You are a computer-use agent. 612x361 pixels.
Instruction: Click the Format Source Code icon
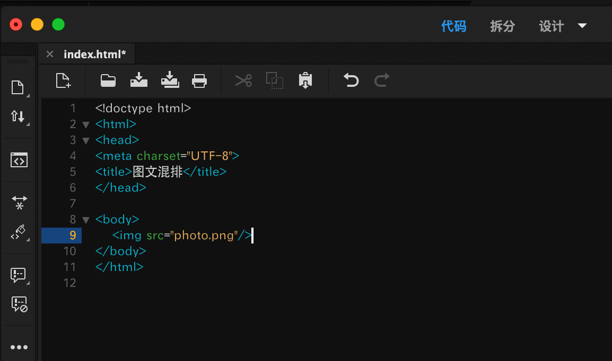pyautogui.click(x=19, y=232)
